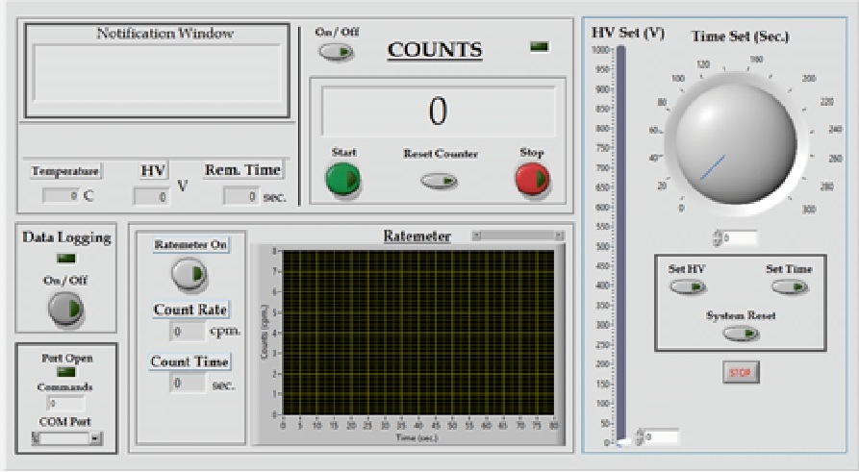The image size is (859, 472).
Task: Toggle the System Reset switch
Action: [x=741, y=333]
